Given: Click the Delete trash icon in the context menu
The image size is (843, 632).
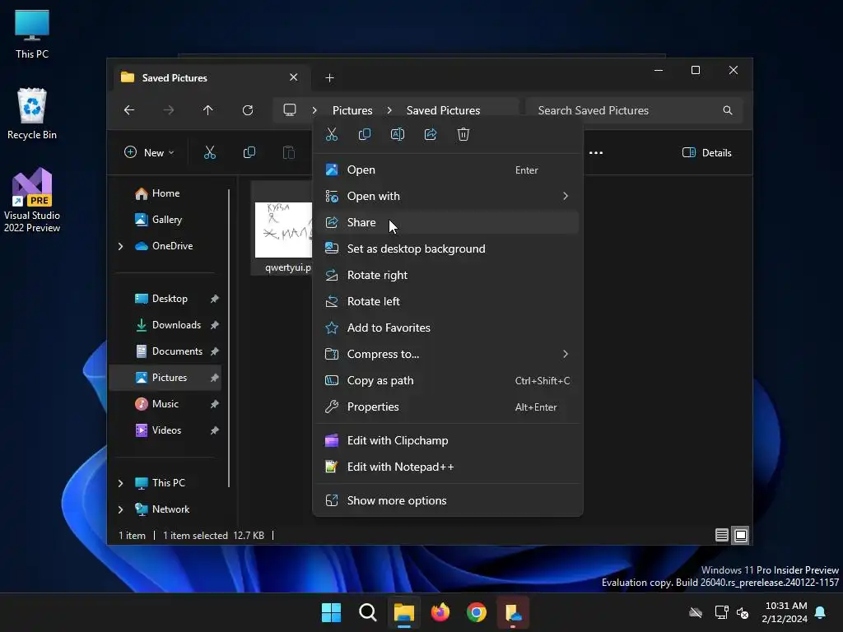Looking at the screenshot, I should pos(463,134).
